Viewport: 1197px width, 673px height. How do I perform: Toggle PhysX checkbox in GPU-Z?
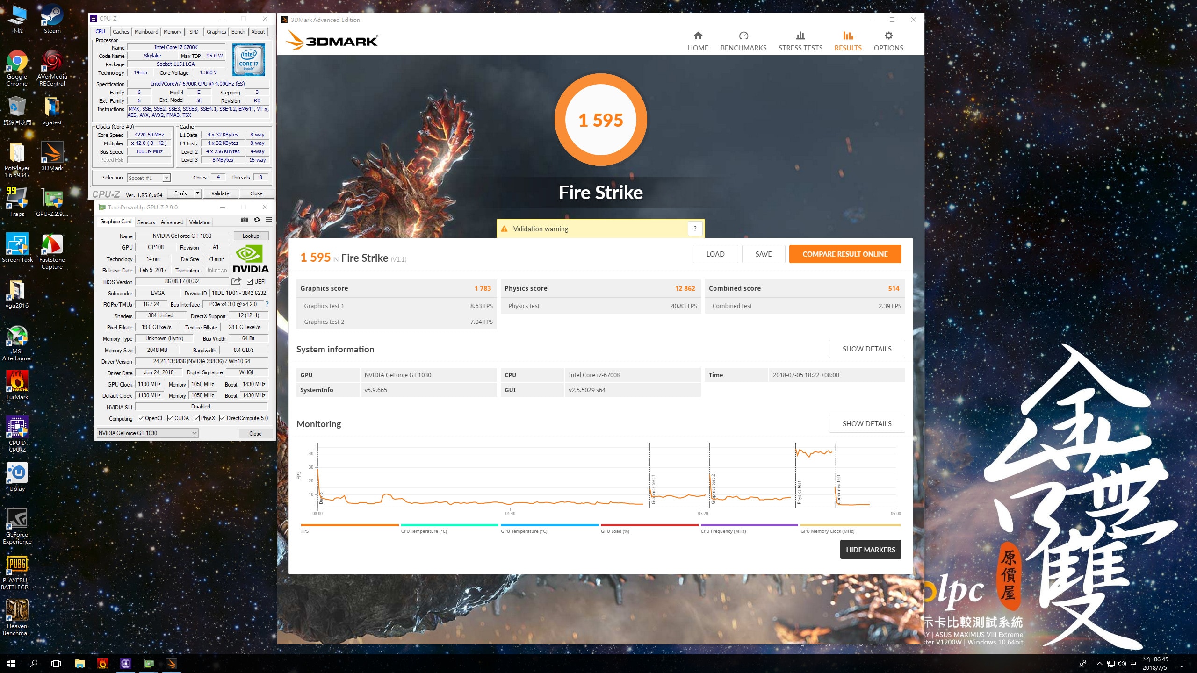[x=196, y=418]
